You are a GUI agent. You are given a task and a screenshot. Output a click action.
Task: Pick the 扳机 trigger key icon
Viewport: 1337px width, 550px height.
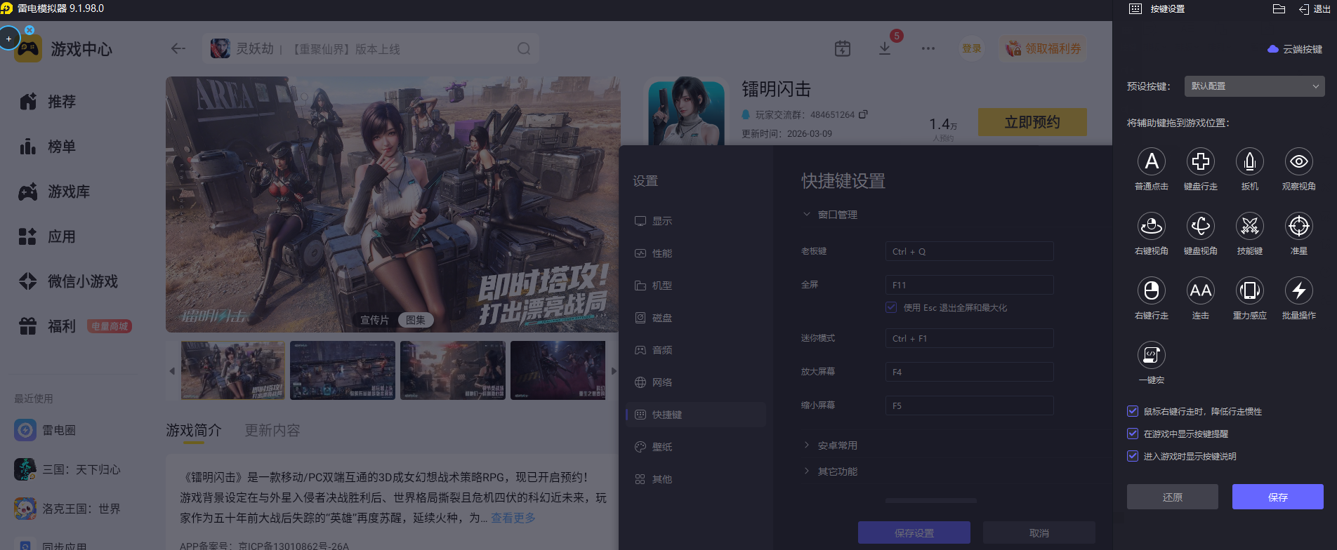(1249, 162)
